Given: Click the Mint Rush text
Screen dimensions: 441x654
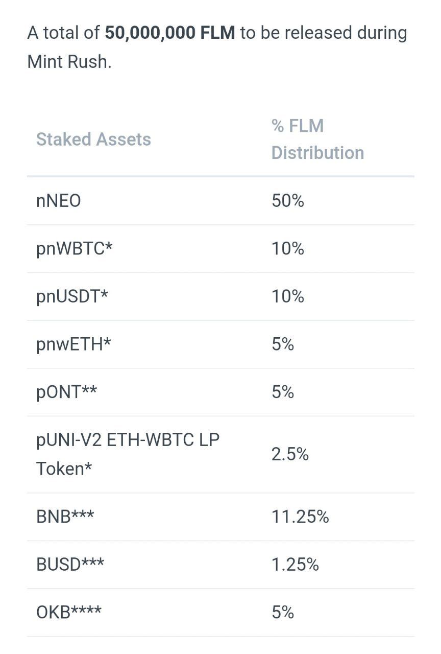Looking at the screenshot, I should coord(69,62).
